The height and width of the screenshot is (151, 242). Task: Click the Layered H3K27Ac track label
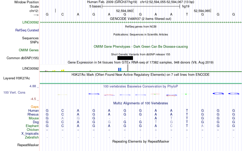click(17, 78)
